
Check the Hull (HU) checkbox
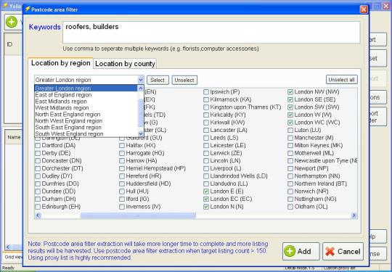122,191
